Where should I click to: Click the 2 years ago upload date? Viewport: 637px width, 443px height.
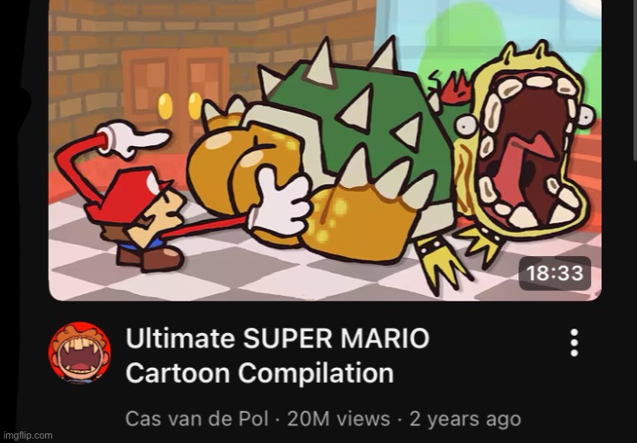tap(465, 419)
